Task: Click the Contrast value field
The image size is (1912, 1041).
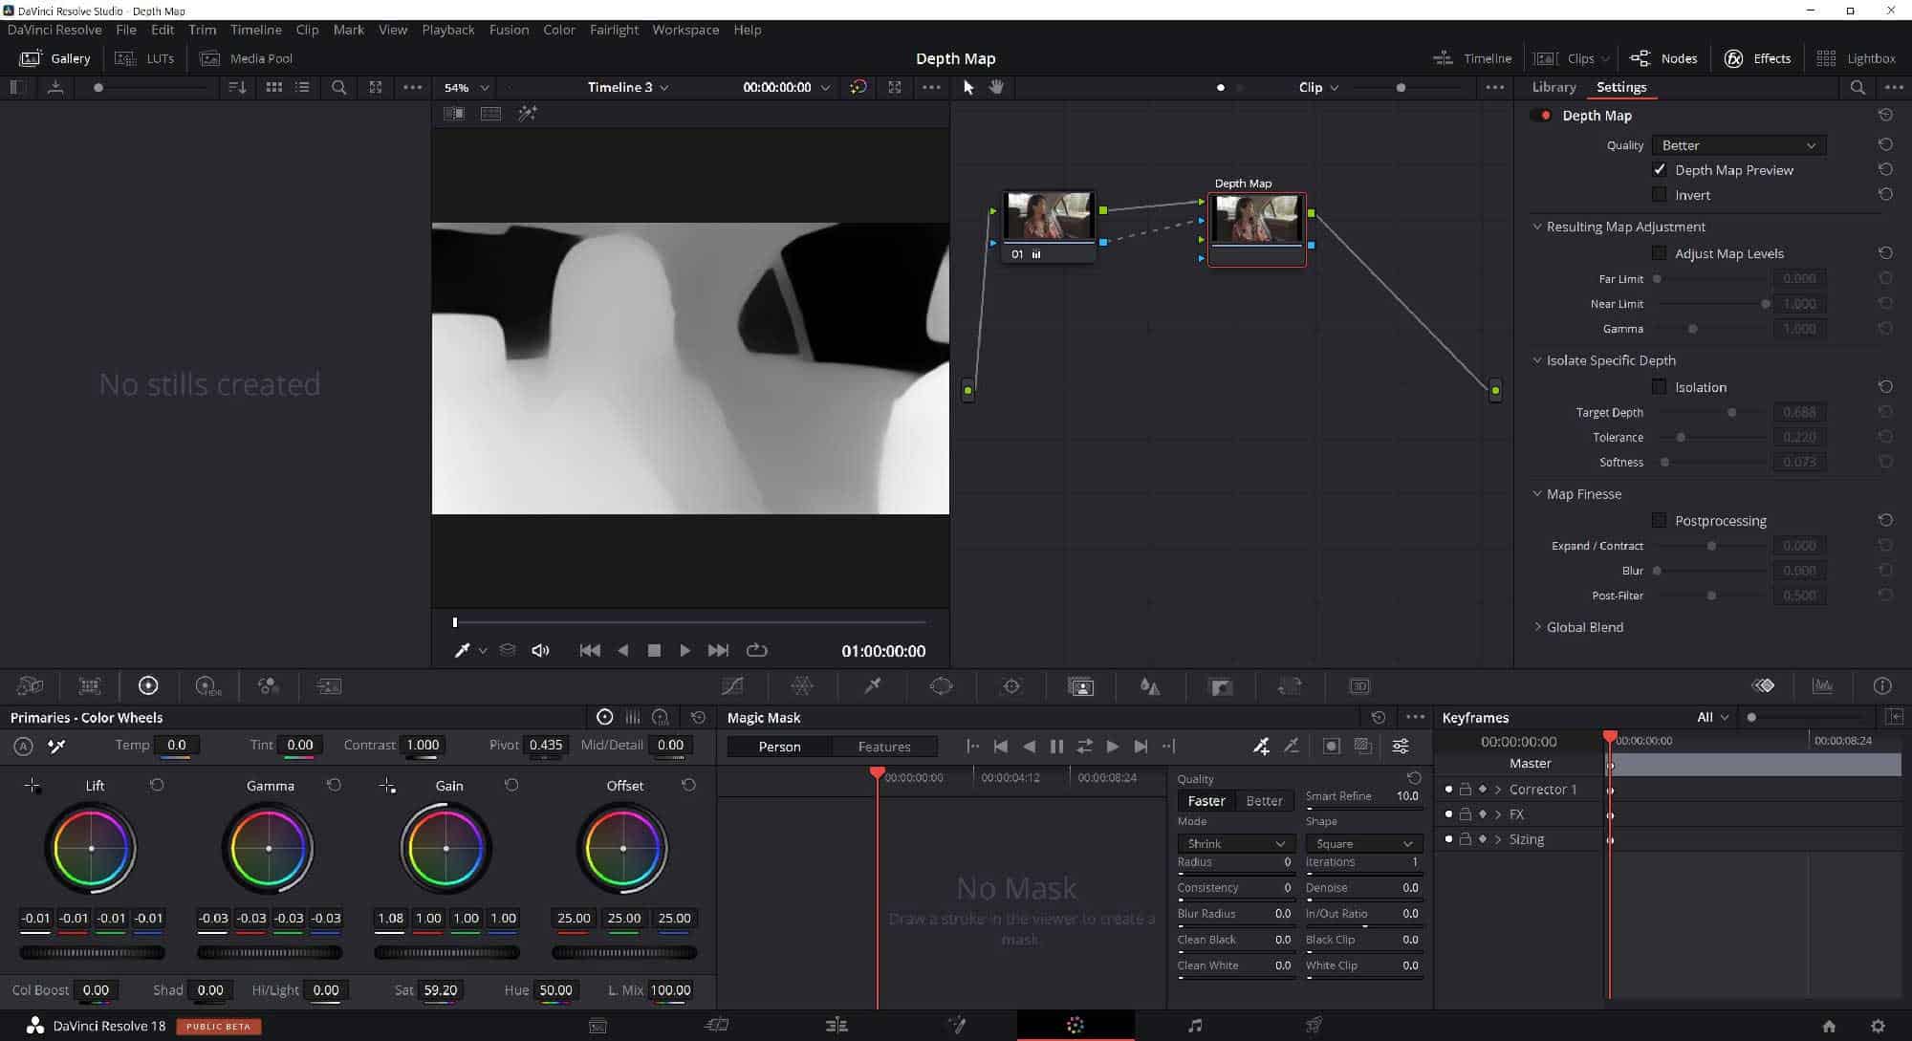Action: coord(423,745)
